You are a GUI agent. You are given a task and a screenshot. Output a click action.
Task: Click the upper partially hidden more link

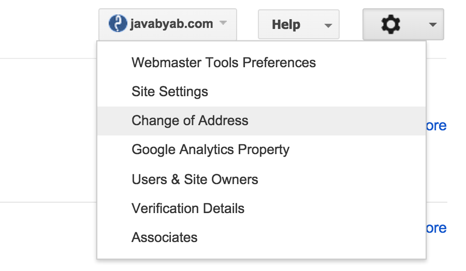click(x=436, y=126)
